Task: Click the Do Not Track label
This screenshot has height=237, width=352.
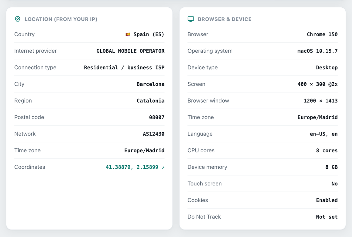Action: point(204,217)
